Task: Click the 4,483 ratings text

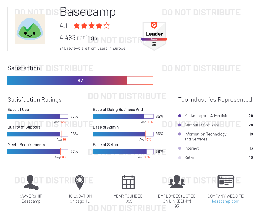Action: click(x=78, y=38)
